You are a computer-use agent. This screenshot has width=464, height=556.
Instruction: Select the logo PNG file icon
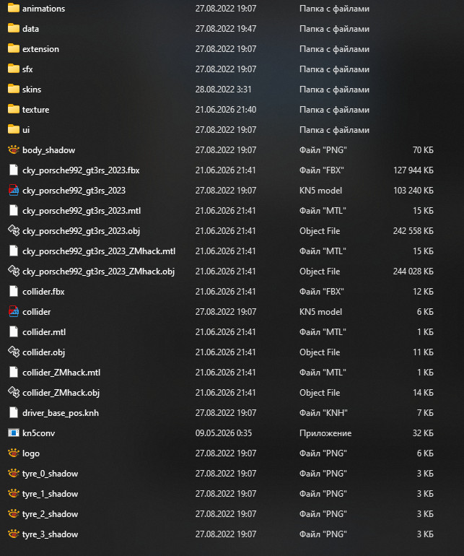(14, 453)
